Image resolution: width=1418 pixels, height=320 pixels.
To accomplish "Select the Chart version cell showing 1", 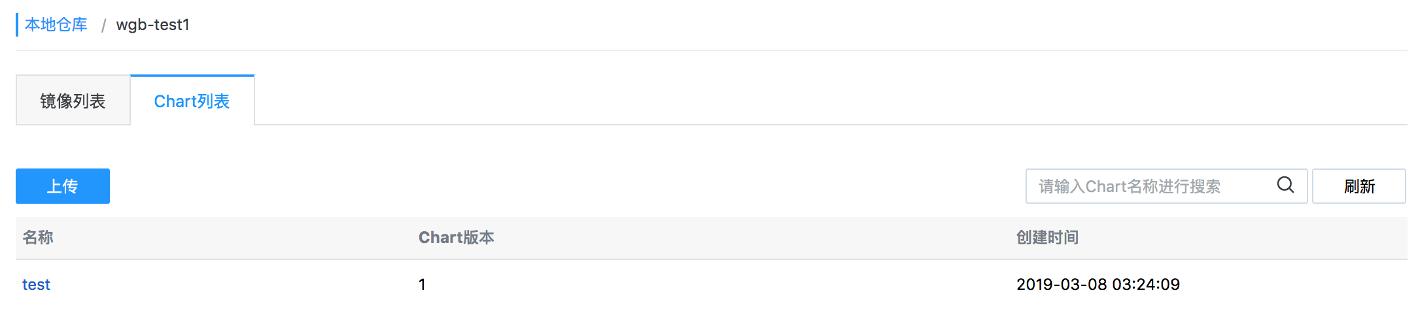I will [x=422, y=285].
